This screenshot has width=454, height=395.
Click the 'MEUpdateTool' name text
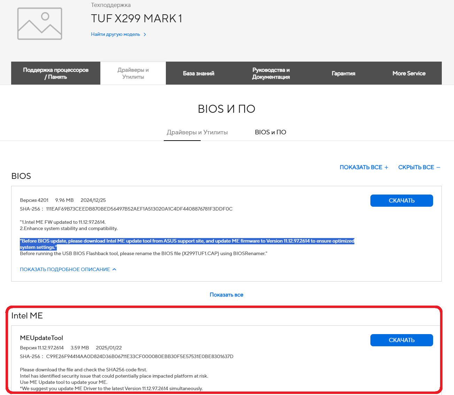click(41, 338)
